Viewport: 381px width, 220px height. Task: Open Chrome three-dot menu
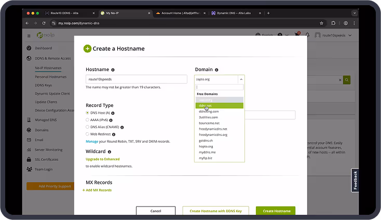pyautogui.click(x=354, y=23)
